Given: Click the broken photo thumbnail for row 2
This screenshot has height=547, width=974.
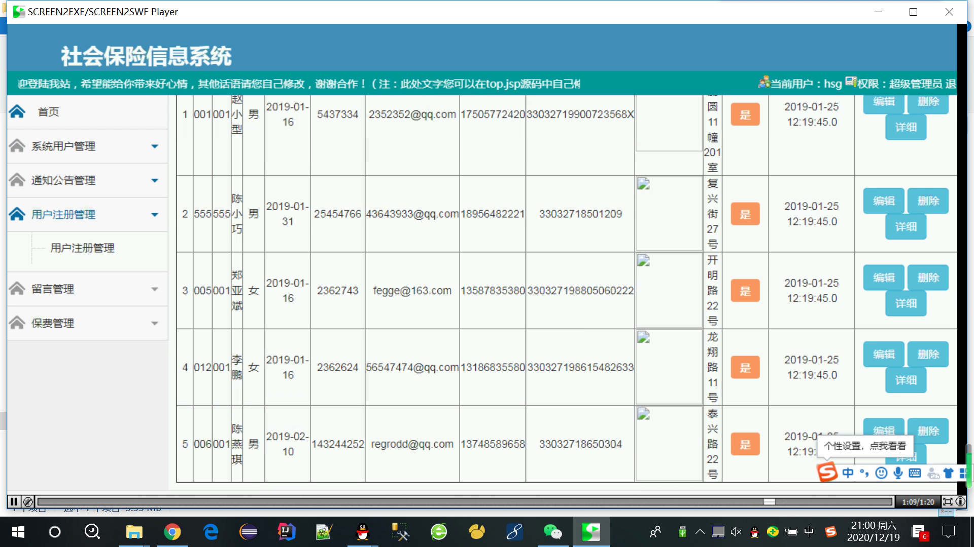Looking at the screenshot, I should coord(669,213).
